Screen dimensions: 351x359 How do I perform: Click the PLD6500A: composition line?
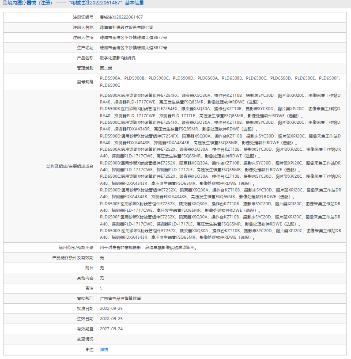(220, 153)
